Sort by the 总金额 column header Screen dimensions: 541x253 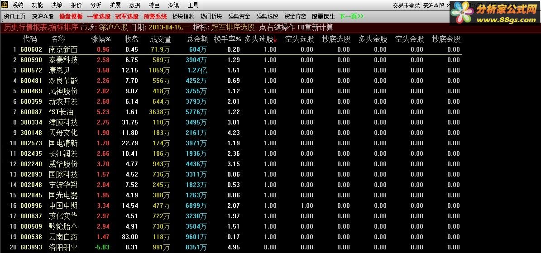[x=197, y=39]
